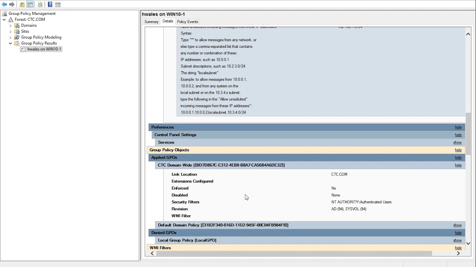Hide the WMI Filters section

coord(458,248)
